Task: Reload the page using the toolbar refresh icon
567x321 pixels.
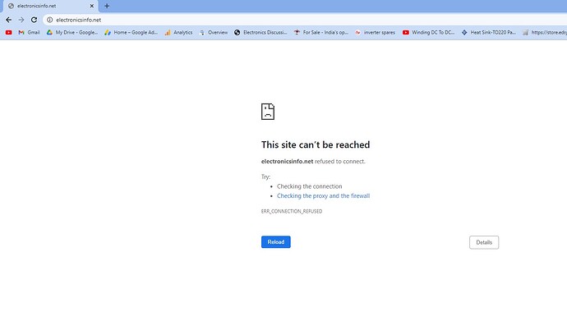Action: pyautogui.click(x=34, y=20)
